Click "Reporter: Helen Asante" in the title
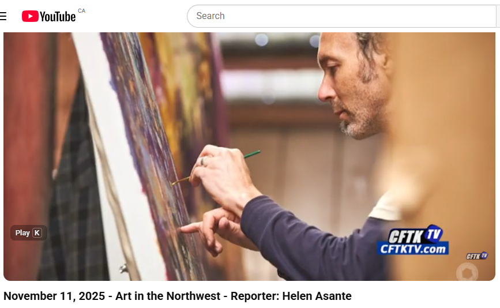 [x=291, y=296]
